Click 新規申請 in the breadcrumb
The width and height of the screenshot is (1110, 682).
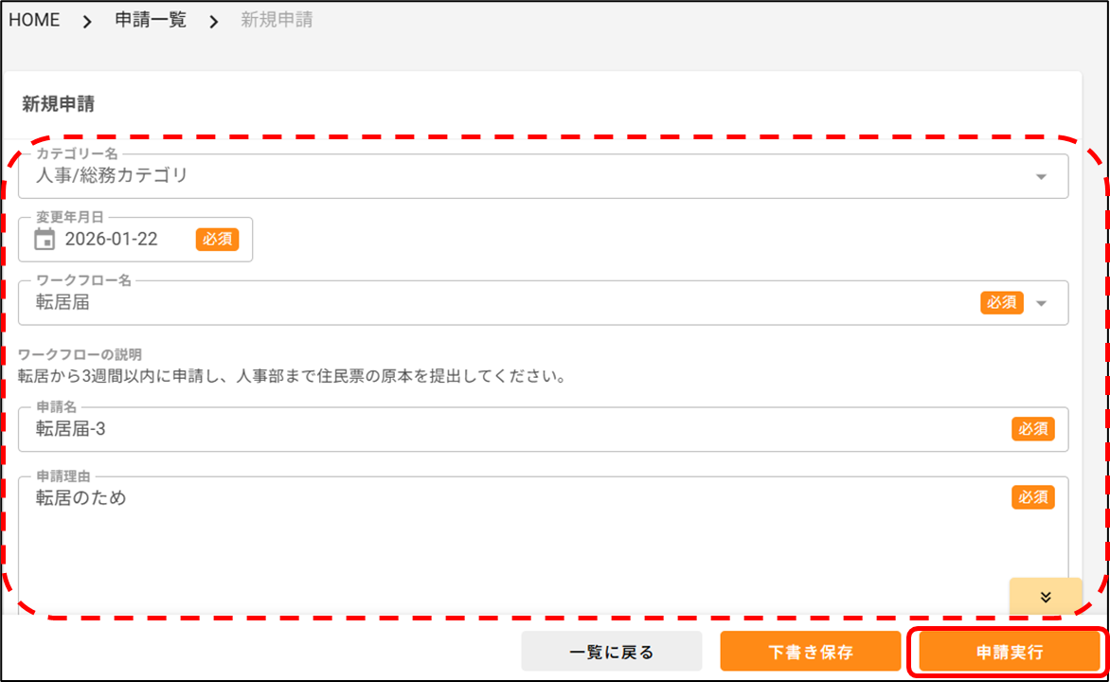(277, 20)
